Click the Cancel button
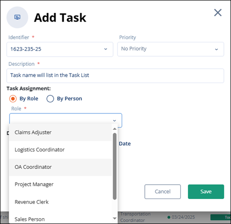Image resolution: width=231 pixels, height=224 pixels. tap(162, 192)
